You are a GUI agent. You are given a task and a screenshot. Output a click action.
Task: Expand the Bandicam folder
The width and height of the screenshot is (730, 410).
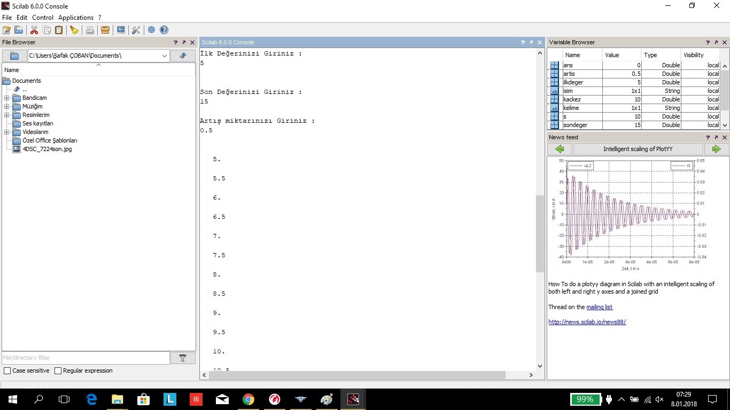pos(6,98)
